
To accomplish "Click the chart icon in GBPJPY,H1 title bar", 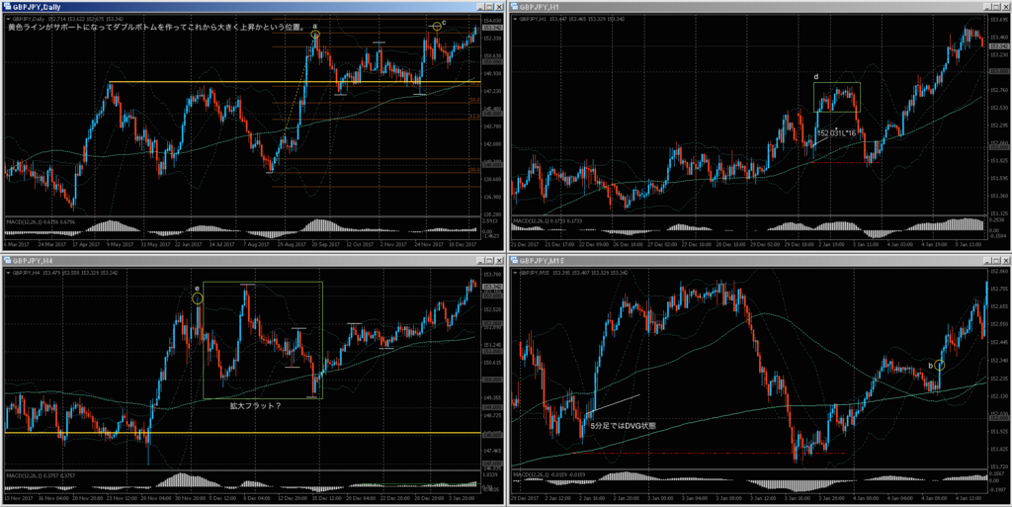I will point(514,6).
